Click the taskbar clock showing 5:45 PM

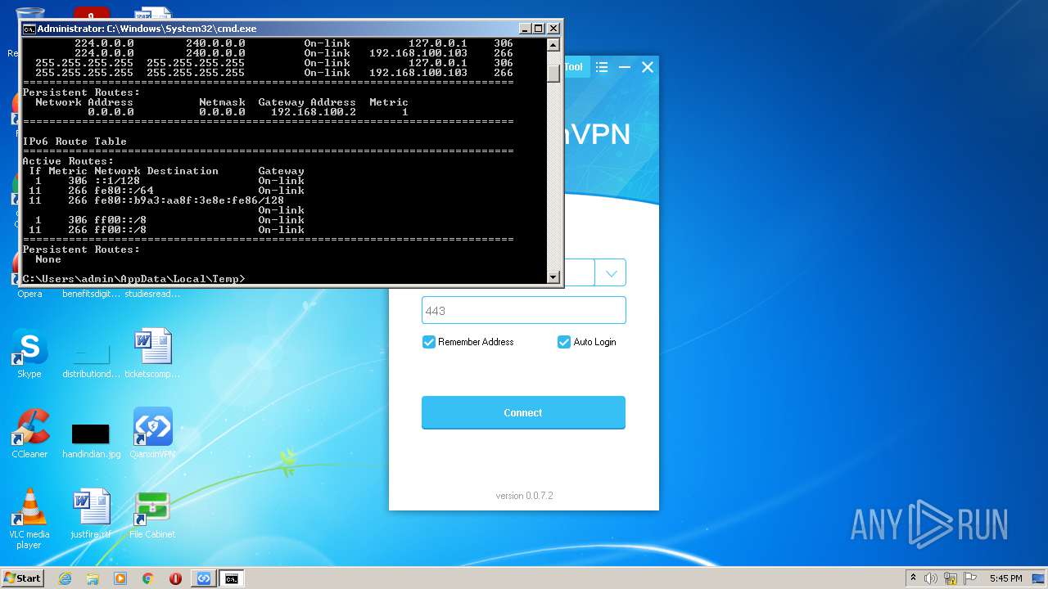click(1005, 578)
